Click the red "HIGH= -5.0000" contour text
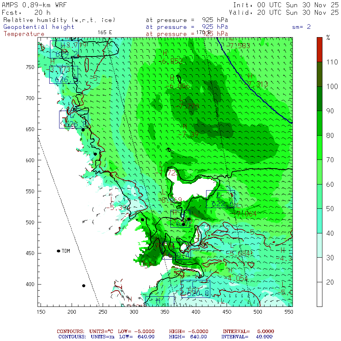The height and width of the screenshot is (341, 341). pos(189,332)
